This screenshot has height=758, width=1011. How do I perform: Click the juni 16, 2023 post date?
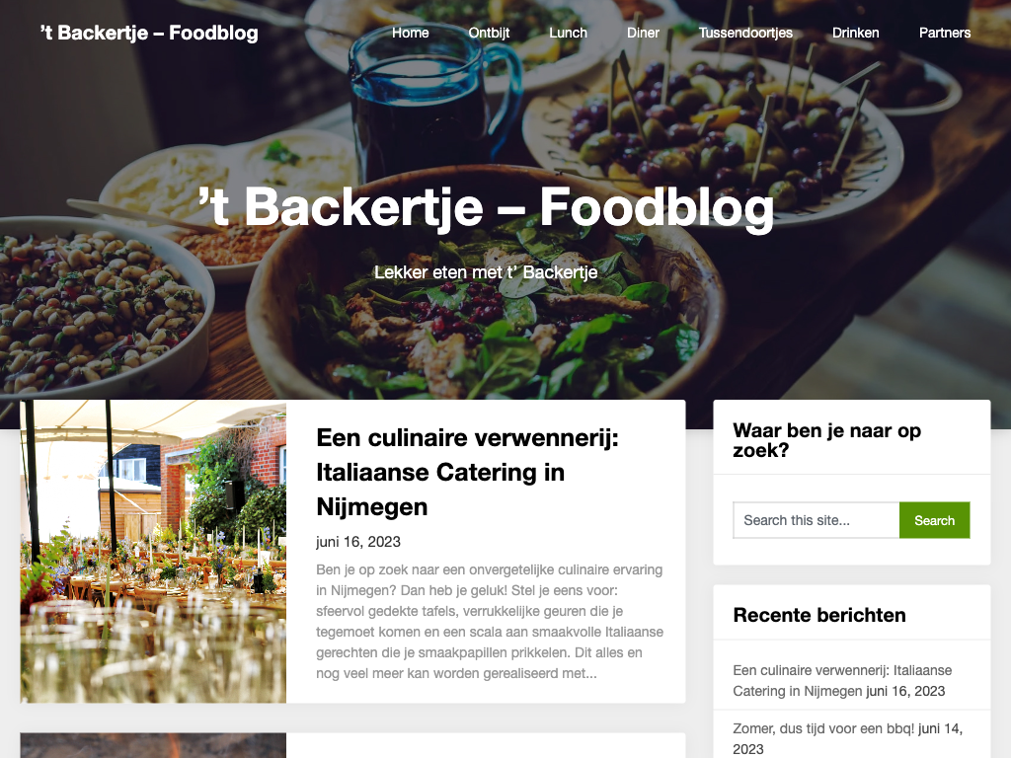357,542
